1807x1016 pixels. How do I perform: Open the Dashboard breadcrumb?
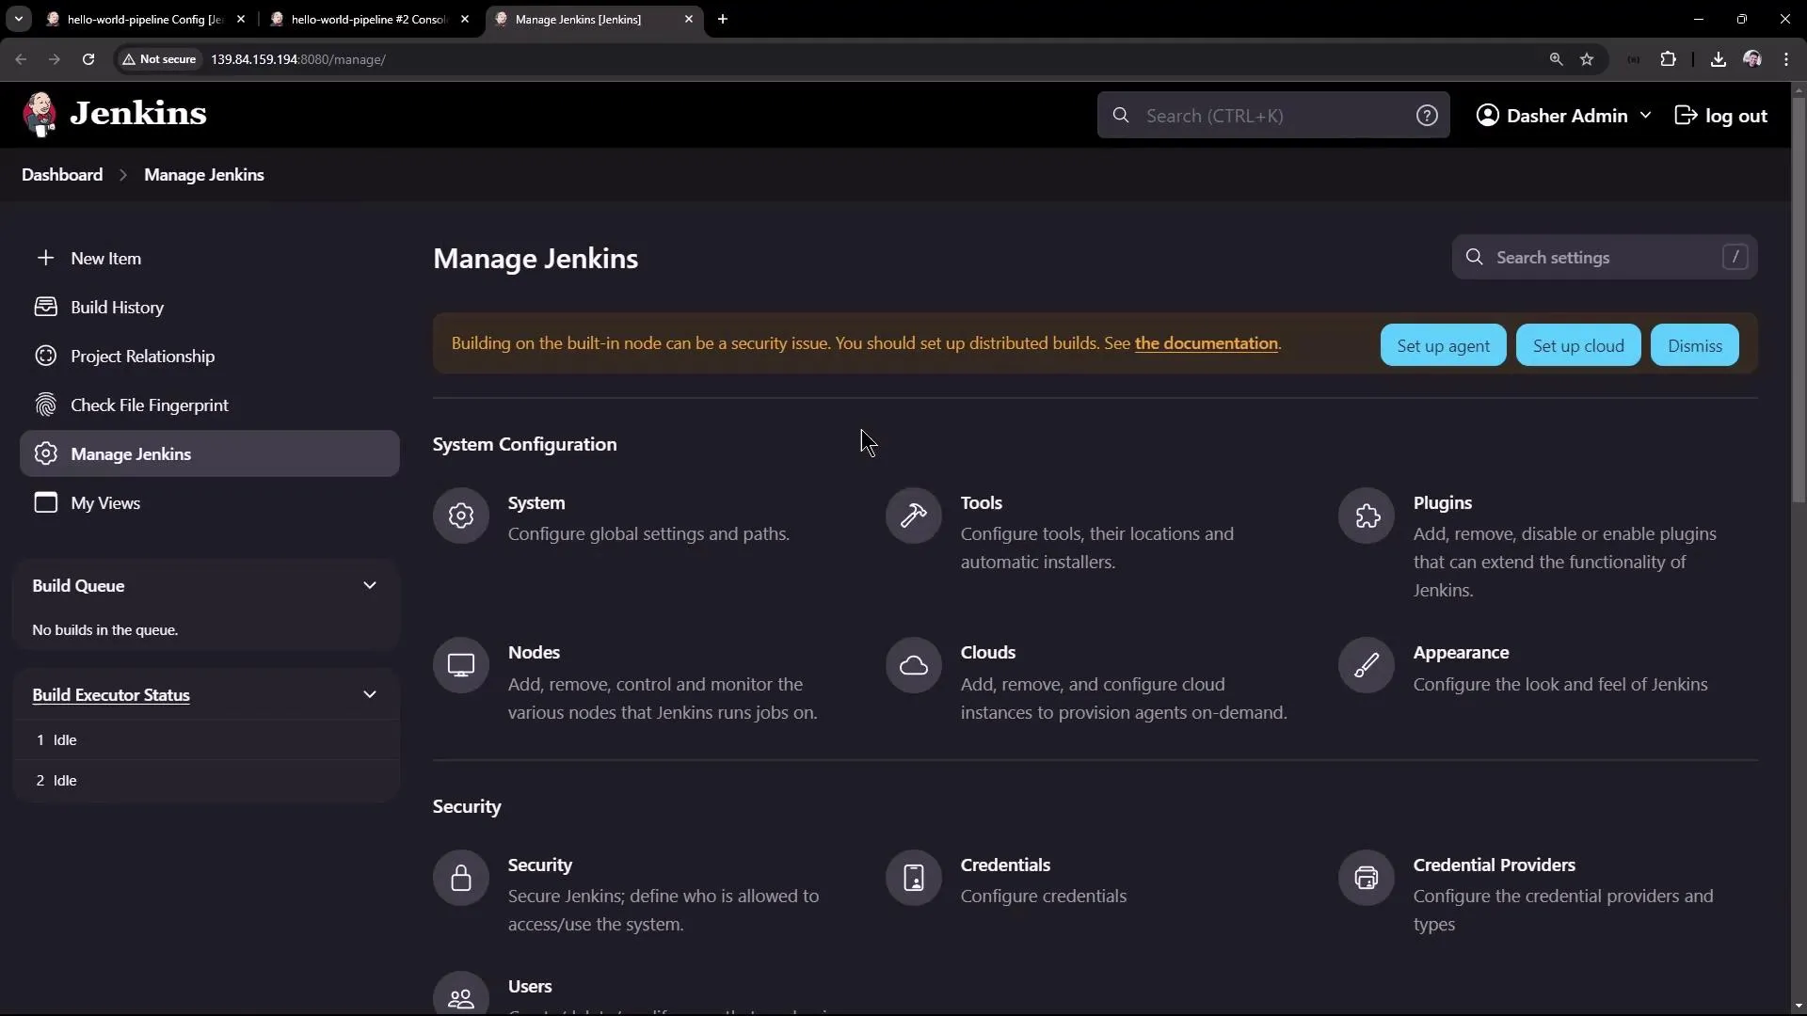(61, 175)
